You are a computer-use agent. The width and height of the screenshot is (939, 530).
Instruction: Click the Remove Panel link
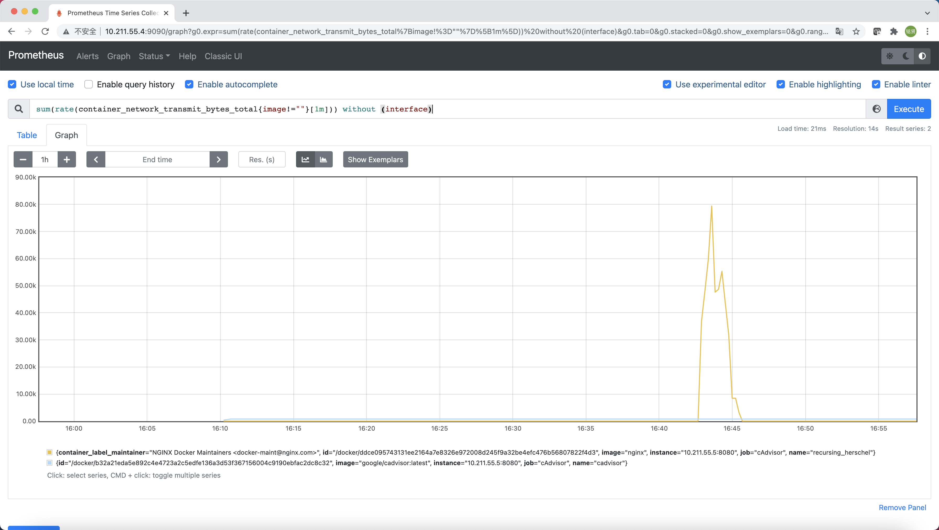point(902,508)
